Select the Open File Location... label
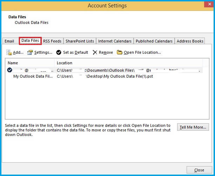The height and width of the screenshot is (176, 215). (142, 52)
